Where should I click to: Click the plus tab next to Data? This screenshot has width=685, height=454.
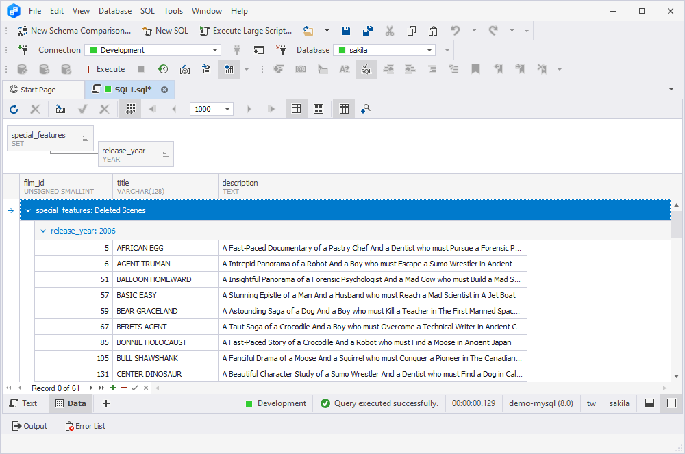pyautogui.click(x=105, y=403)
